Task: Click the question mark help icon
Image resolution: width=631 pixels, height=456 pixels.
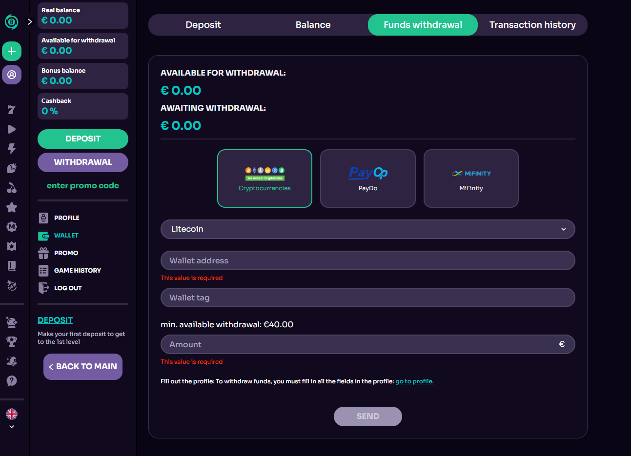Action: pyautogui.click(x=12, y=381)
